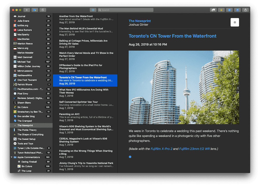This screenshot has height=186, width=260.
Task: Click the round icon left of Search
Action: pos(93,10)
